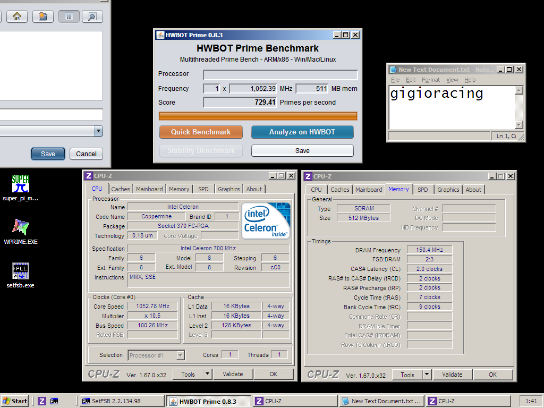
Task: Select the CPU tab in left CPU-Z
Action: (97, 189)
